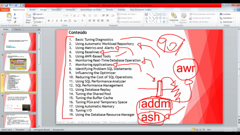The height and width of the screenshot is (135, 240).
Task: Click the Help question mark icon
Action: (238, 9)
